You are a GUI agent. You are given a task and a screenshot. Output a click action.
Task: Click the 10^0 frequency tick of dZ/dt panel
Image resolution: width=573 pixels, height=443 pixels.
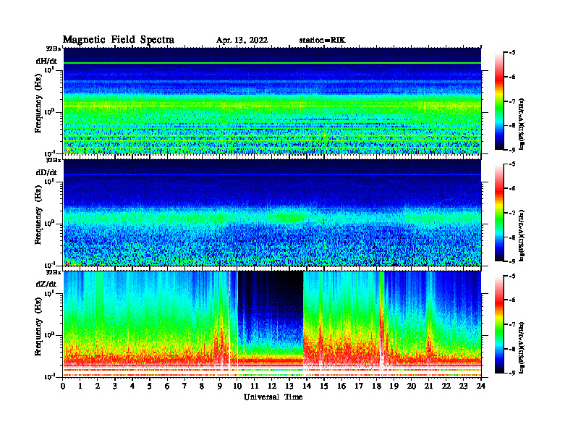[x=49, y=334]
